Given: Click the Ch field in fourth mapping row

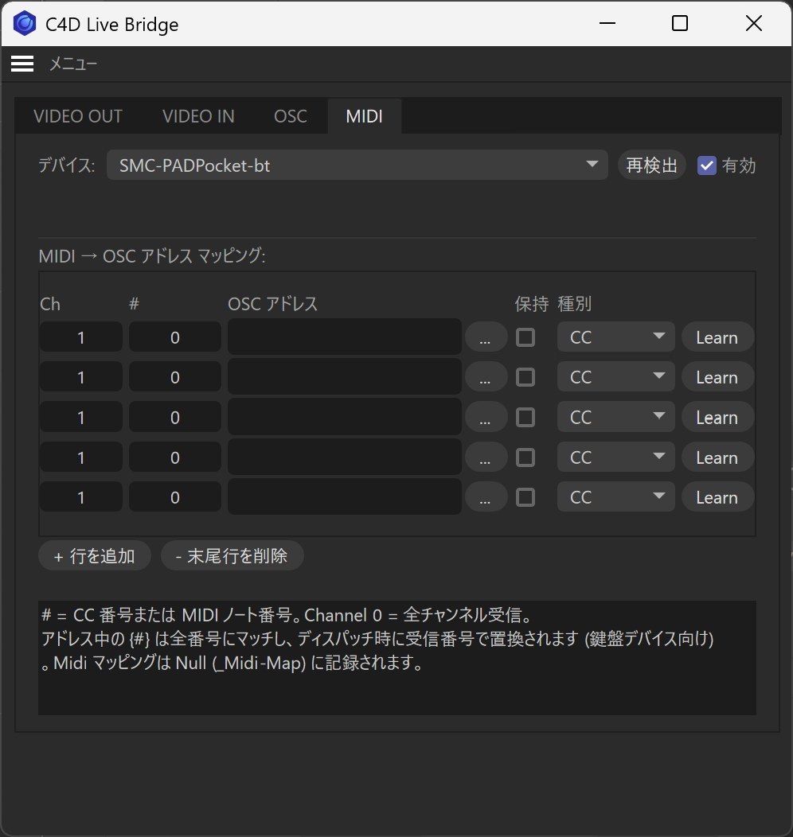Looking at the screenshot, I should click(x=81, y=457).
